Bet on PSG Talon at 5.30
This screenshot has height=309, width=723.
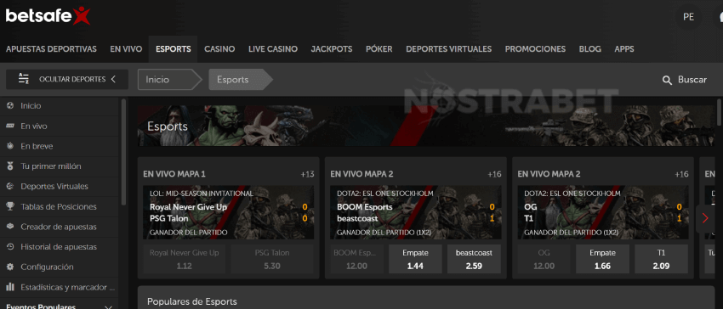click(272, 259)
